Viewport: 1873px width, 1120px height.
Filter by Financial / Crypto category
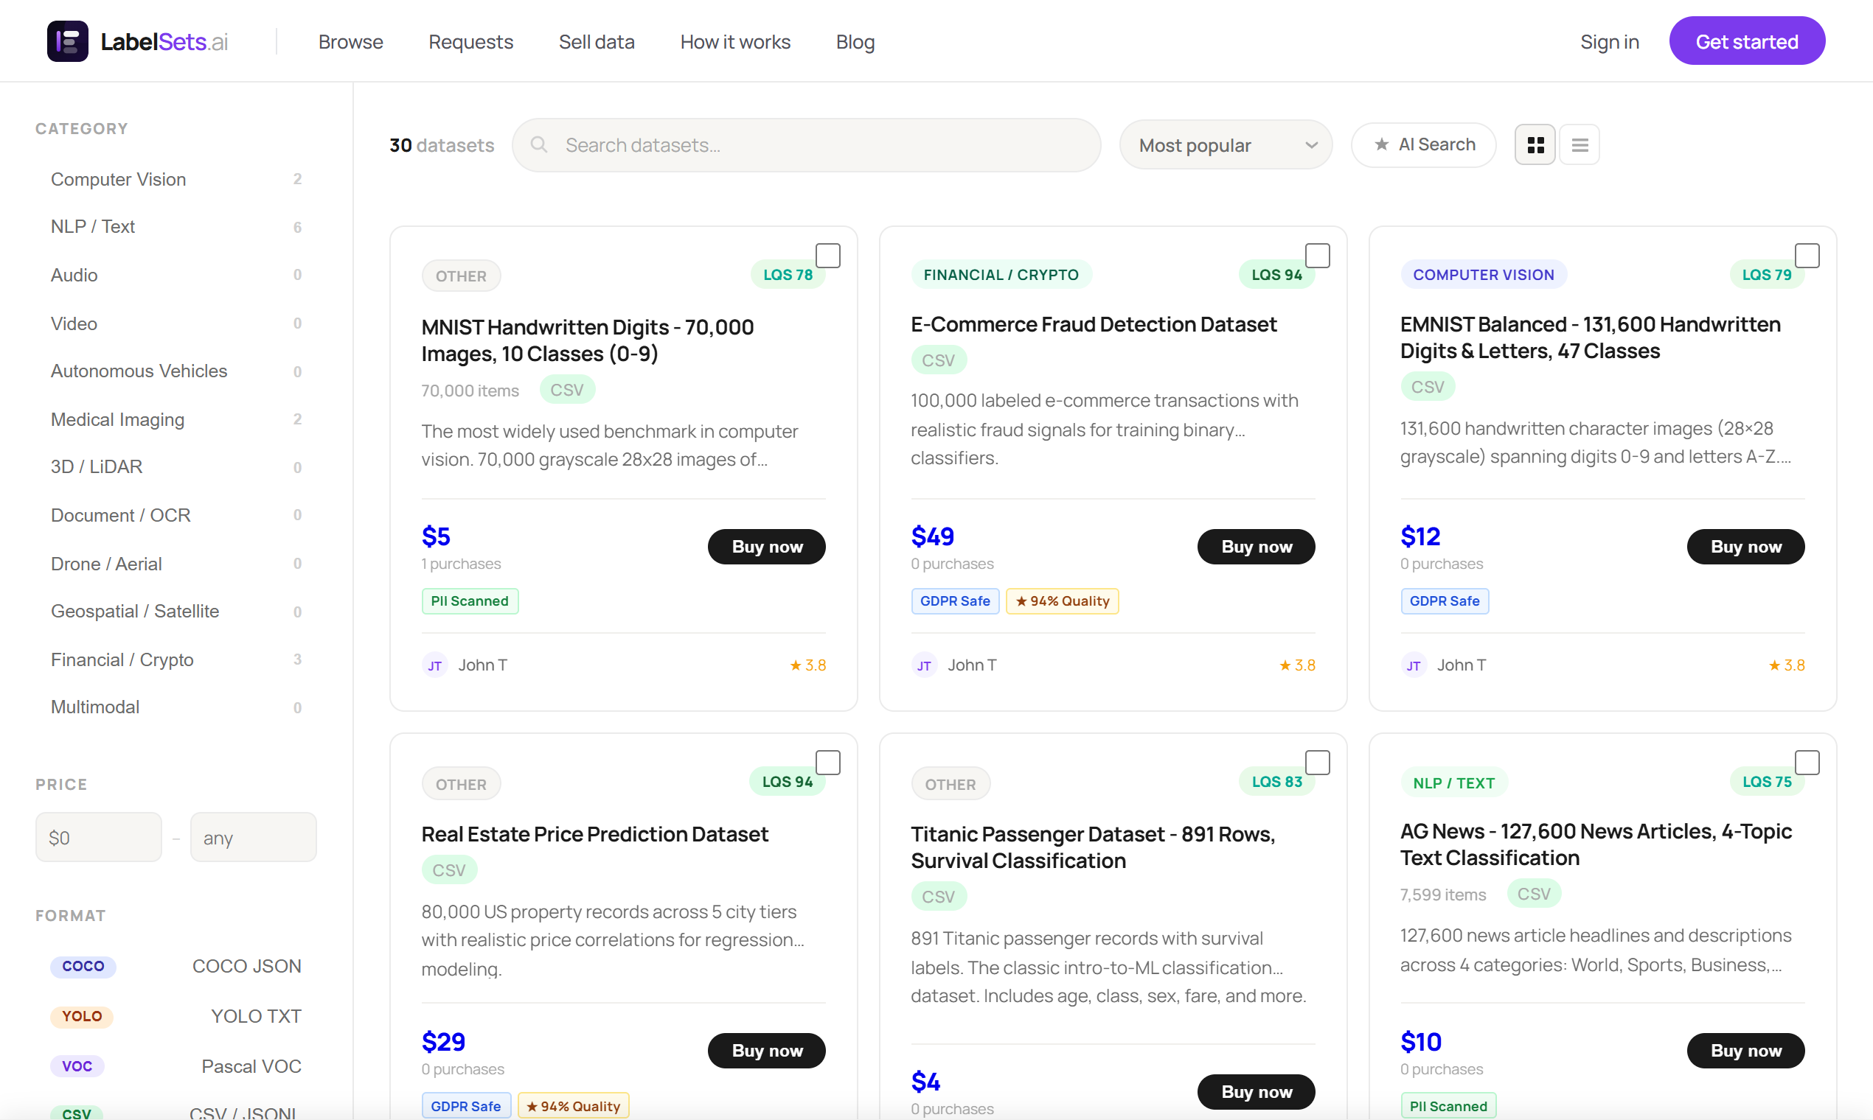pyautogui.click(x=122, y=660)
